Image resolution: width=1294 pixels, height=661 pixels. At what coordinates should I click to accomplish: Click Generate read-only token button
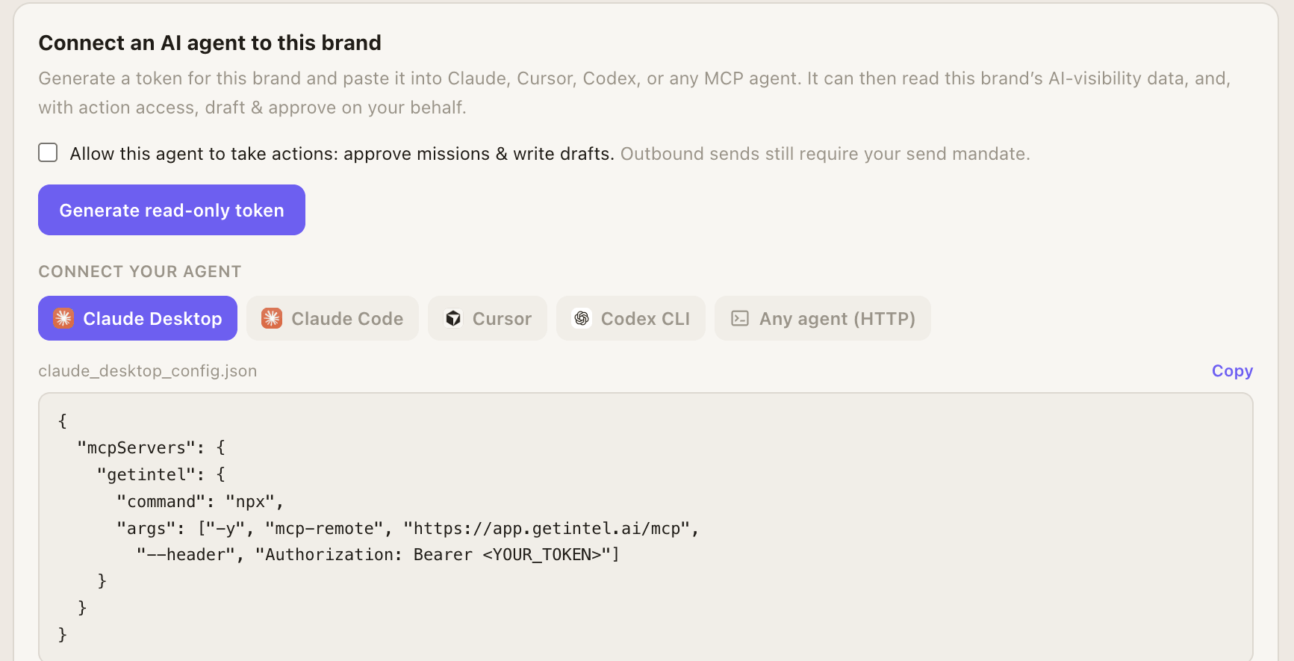pos(172,210)
